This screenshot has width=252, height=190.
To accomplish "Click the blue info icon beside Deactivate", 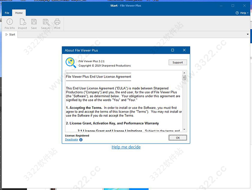I will [x=81, y=140].
